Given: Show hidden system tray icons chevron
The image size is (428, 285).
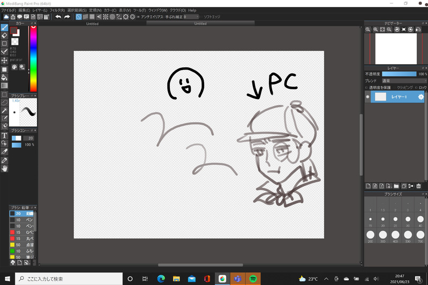Looking at the screenshot, I should 326,279.
